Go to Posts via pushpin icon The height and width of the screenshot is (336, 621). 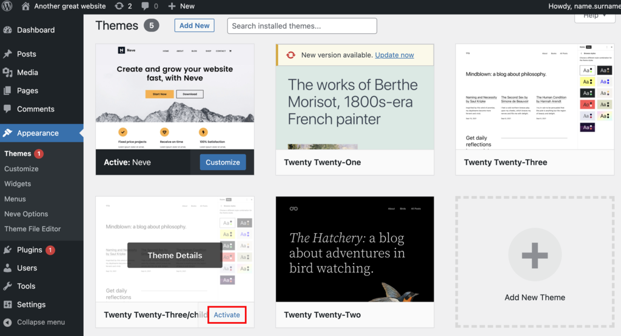pyautogui.click(x=7, y=54)
